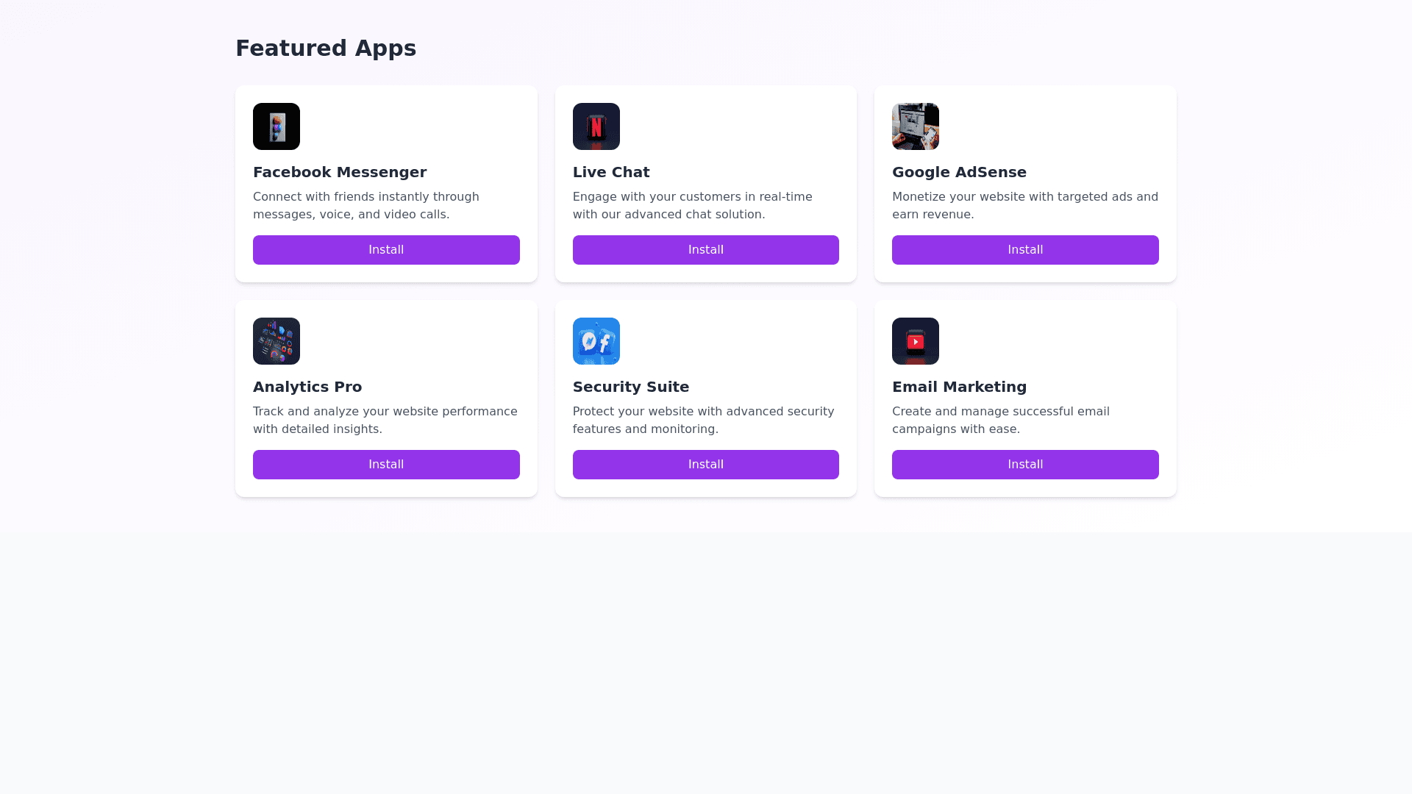Install the Analytics Pro app
This screenshot has width=1412, height=794.
[386, 465]
